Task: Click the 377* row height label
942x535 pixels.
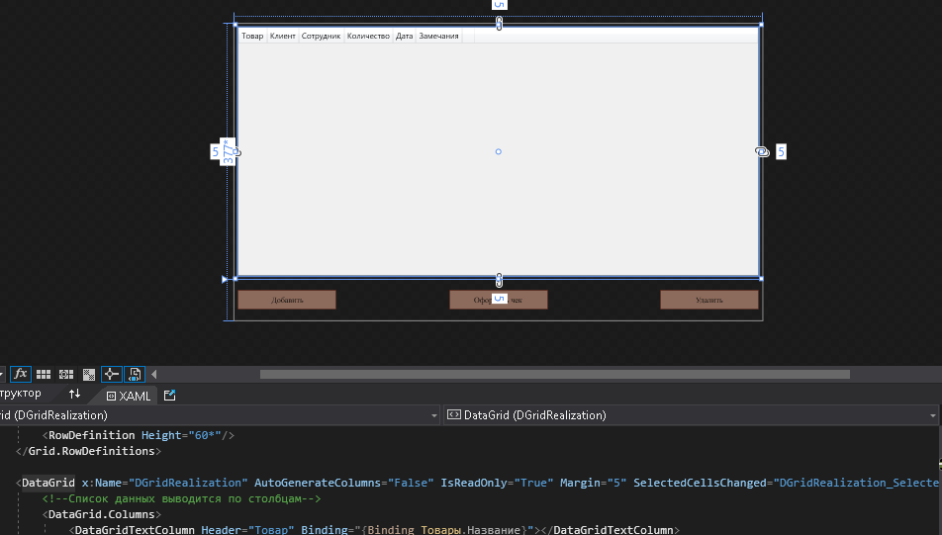Action: 229,151
